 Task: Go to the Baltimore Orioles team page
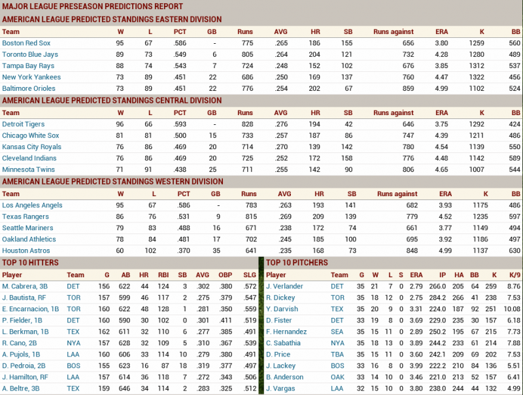(29, 88)
